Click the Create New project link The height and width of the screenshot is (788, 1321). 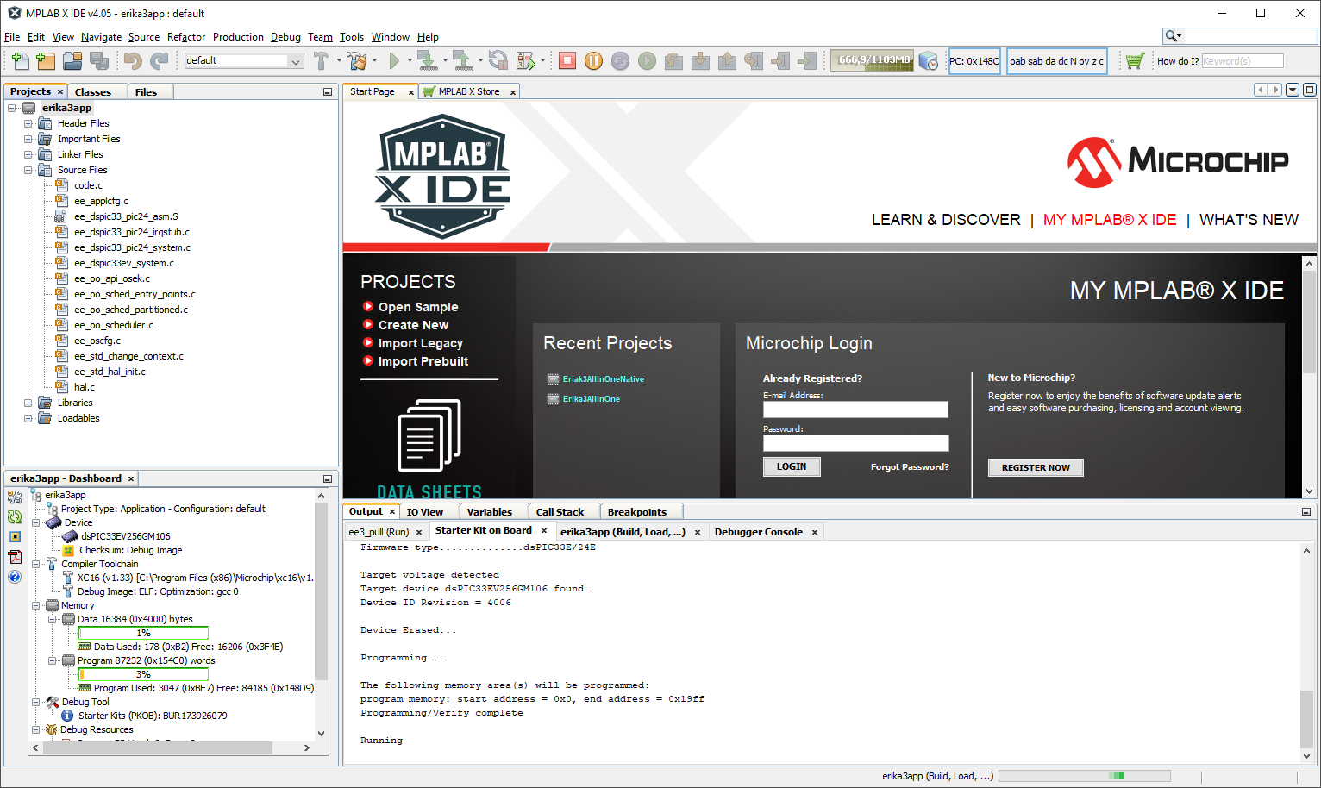[x=413, y=325]
